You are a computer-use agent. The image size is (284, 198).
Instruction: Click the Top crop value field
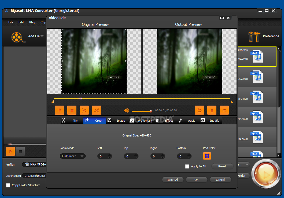[x=129, y=156]
